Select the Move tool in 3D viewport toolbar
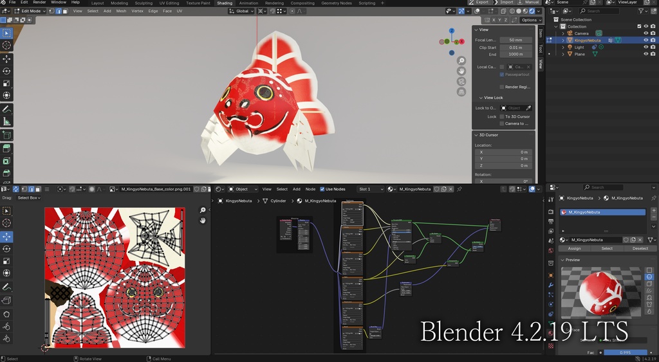This screenshot has height=362, width=659. (x=6, y=59)
